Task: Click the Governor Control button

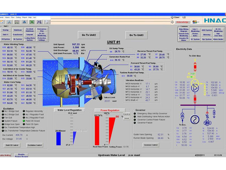Action: click(151, 145)
